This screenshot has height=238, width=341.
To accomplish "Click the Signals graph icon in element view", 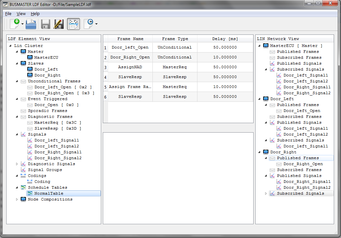I will [23, 134].
